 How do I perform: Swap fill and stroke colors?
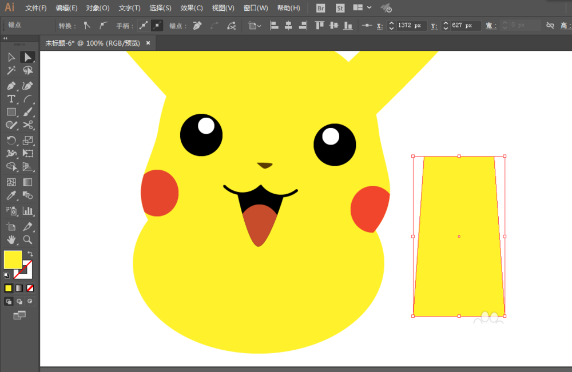30,254
